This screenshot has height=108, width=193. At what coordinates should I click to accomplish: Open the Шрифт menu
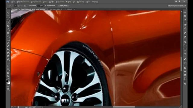tap(51, 2)
